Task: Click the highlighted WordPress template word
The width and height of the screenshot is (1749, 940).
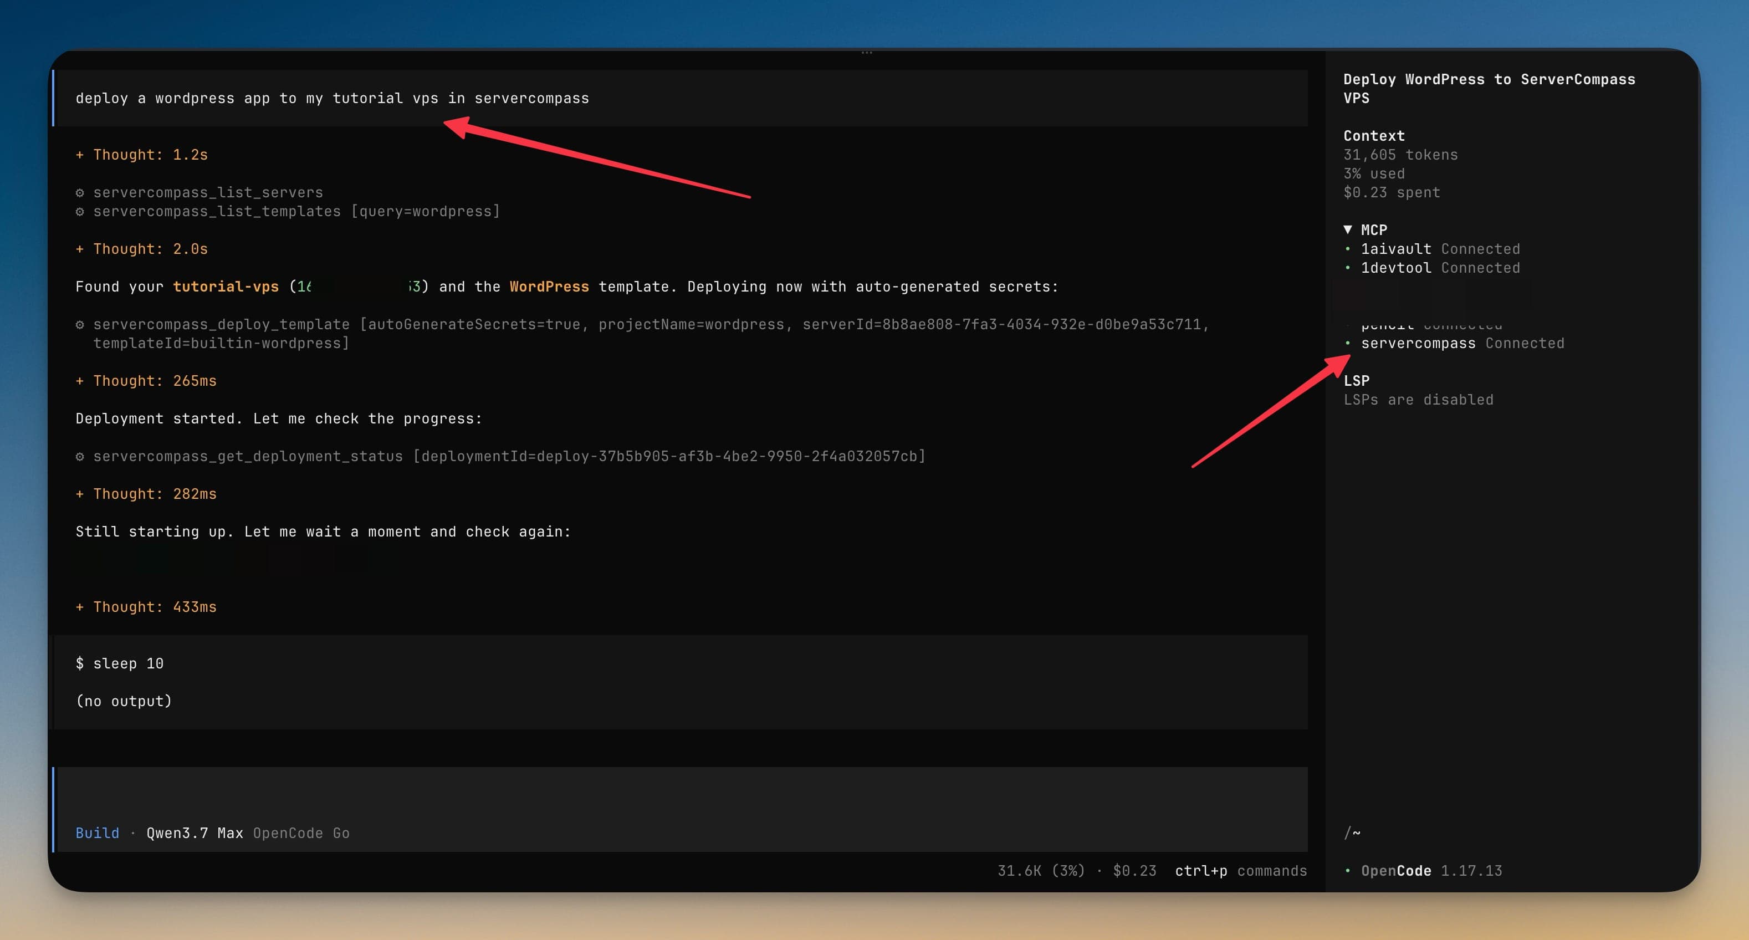Action: 549,287
